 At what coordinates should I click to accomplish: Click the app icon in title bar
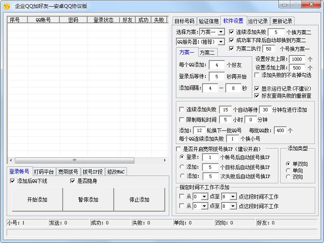pos(7,6)
